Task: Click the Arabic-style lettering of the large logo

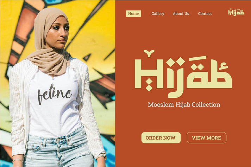Action: 210,72
